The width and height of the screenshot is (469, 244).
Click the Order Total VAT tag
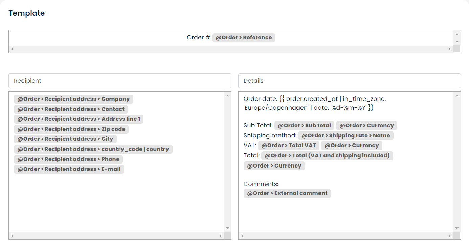click(x=288, y=146)
